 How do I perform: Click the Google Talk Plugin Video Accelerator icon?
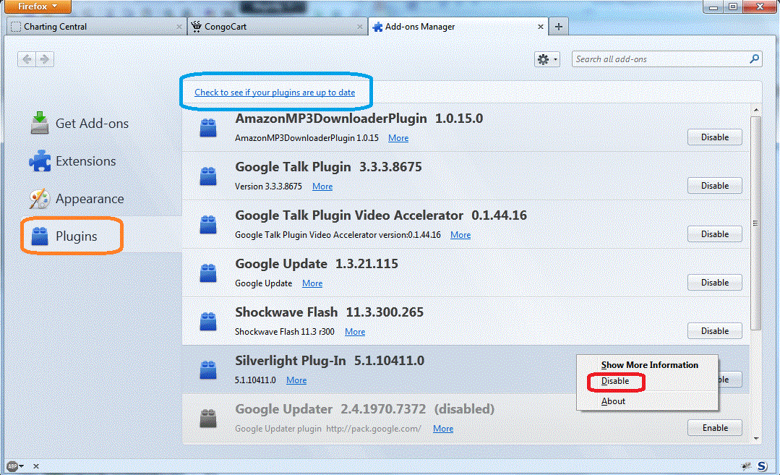[208, 224]
